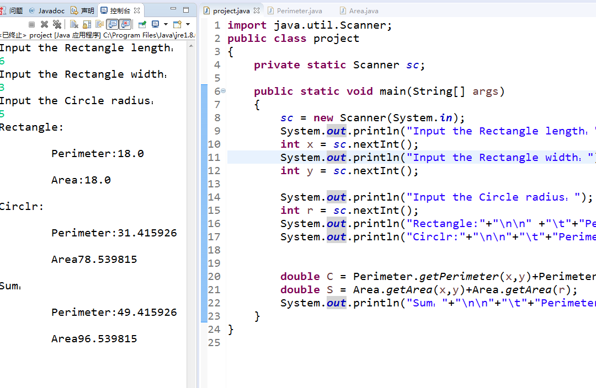Image resolution: width=596 pixels, height=388 pixels.
Task: Toggle Show Console on Standard Error
Action: (125, 25)
